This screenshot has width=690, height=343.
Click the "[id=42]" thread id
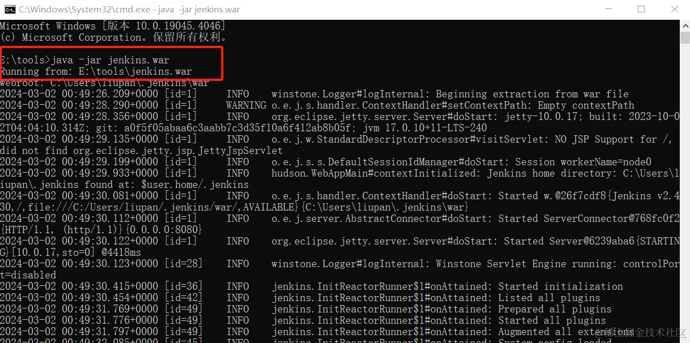click(183, 298)
